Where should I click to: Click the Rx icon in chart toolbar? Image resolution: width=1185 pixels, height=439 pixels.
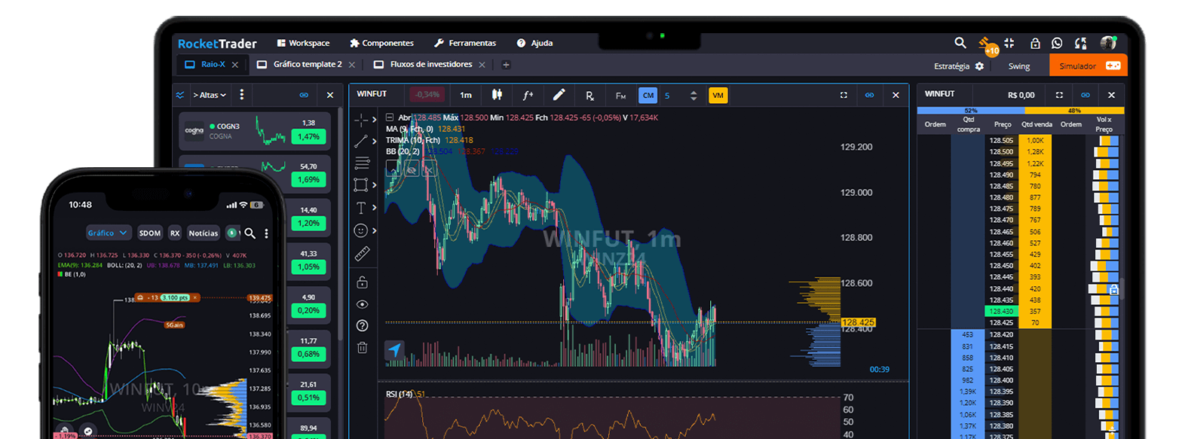point(589,96)
